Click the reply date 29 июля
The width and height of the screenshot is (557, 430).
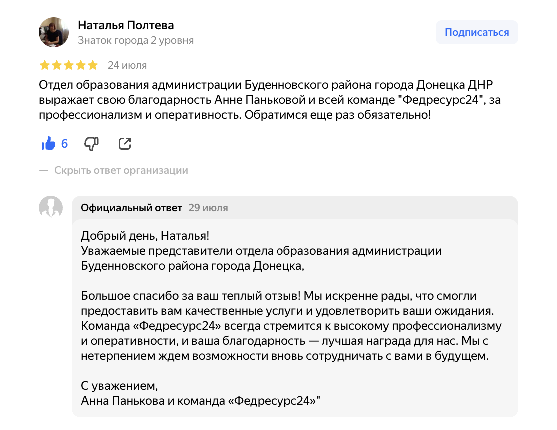210,208
